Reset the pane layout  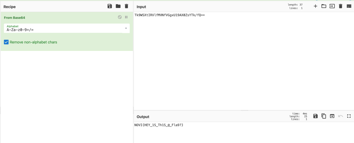[349, 6]
